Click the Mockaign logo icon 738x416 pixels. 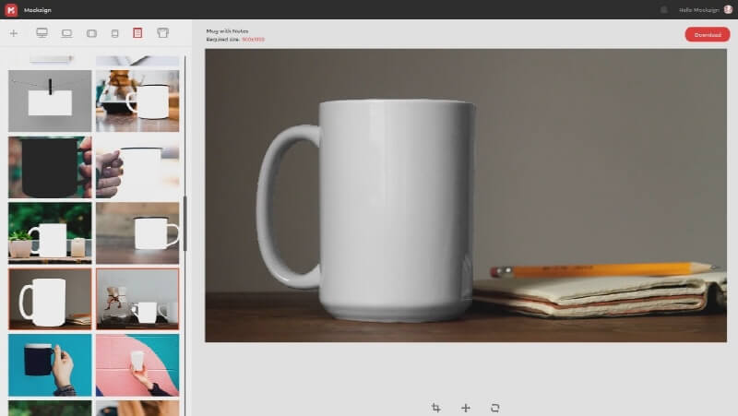pyautogui.click(x=11, y=9)
